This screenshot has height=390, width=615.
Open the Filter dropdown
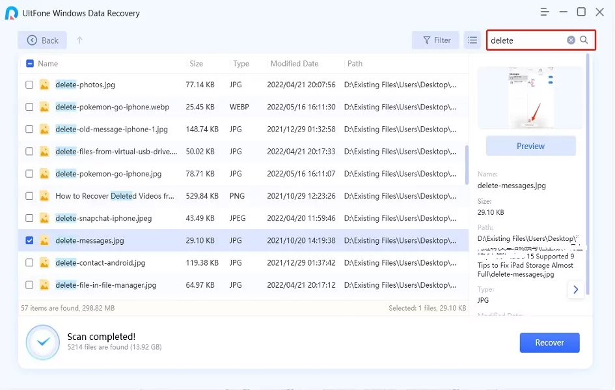click(x=435, y=40)
